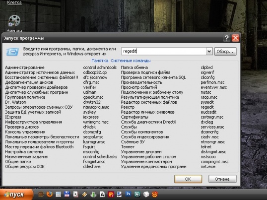
Task: Click the lusrmgr.msc command text
Action: point(94,142)
